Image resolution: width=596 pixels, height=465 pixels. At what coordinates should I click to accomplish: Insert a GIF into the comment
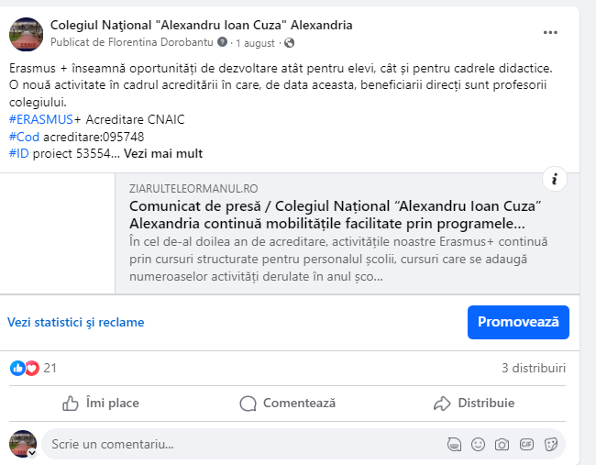point(526,444)
